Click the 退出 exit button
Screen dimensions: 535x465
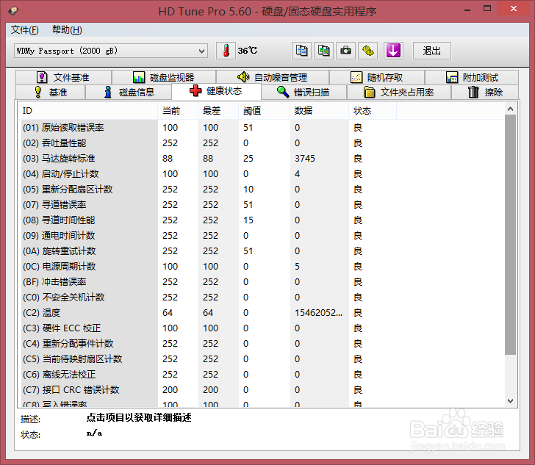pos(432,51)
